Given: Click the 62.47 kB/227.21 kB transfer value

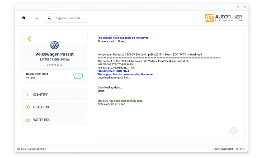Looking at the screenshot, I should (x=224, y=149).
